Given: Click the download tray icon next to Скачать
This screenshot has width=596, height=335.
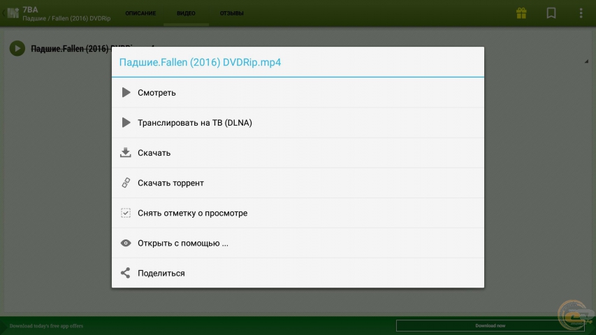Looking at the screenshot, I should (126, 153).
